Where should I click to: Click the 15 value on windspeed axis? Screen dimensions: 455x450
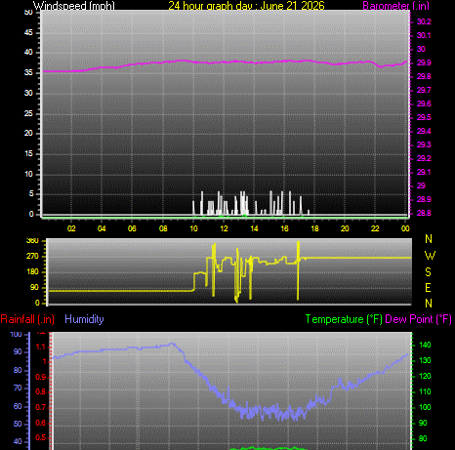point(28,153)
